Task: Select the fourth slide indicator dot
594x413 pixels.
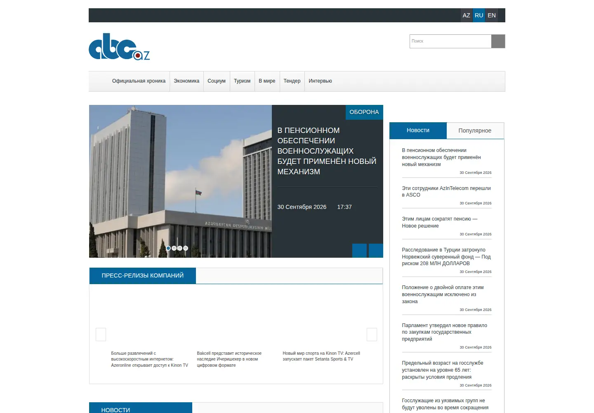Action: point(186,248)
